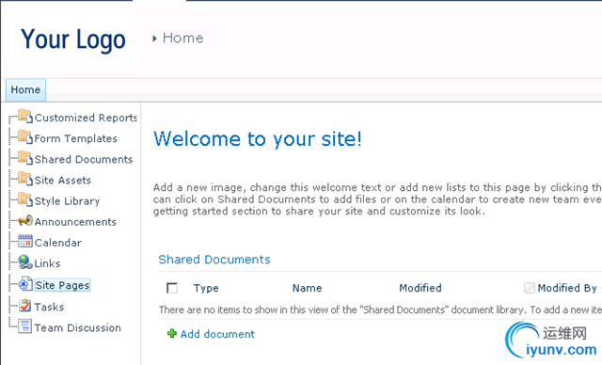
Task: Select Style Library in the tree
Action: coord(67,201)
